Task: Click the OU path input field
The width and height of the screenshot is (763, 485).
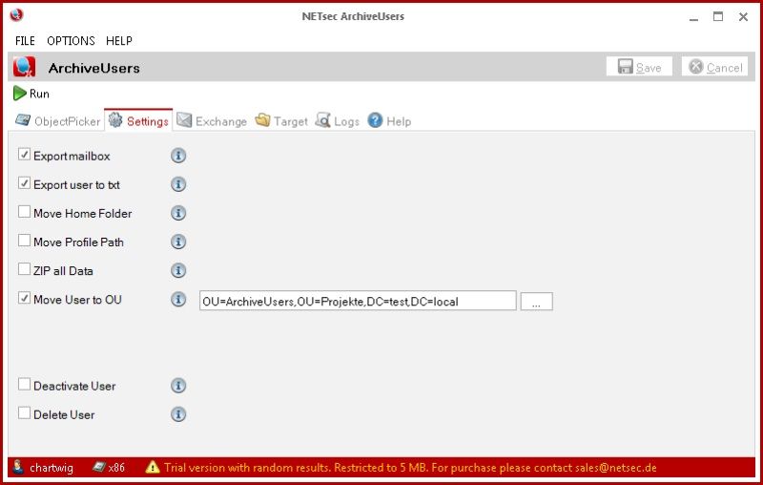Action: click(358, 301)
